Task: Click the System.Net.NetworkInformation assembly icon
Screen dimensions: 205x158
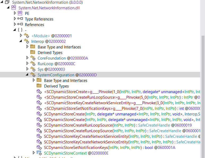Action: point(7,2)
